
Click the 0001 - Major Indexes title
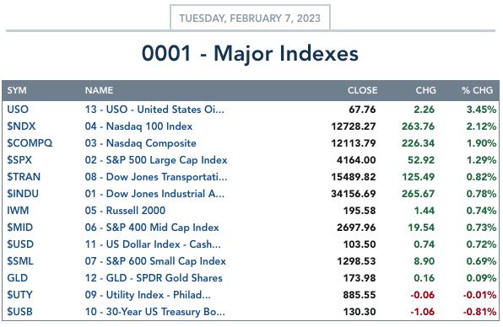250,53
